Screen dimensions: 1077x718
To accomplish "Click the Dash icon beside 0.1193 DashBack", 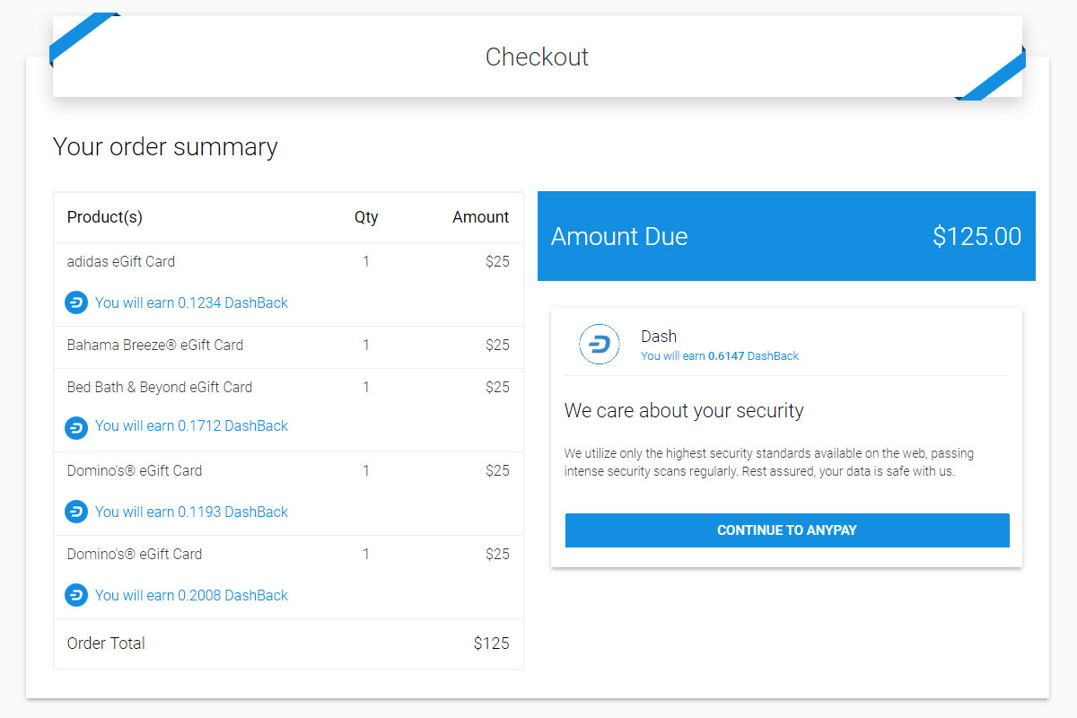I will pos(76,512).
